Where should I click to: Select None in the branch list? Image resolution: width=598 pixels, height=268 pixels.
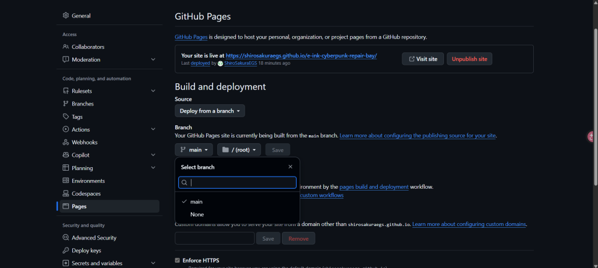pos(237,214)
